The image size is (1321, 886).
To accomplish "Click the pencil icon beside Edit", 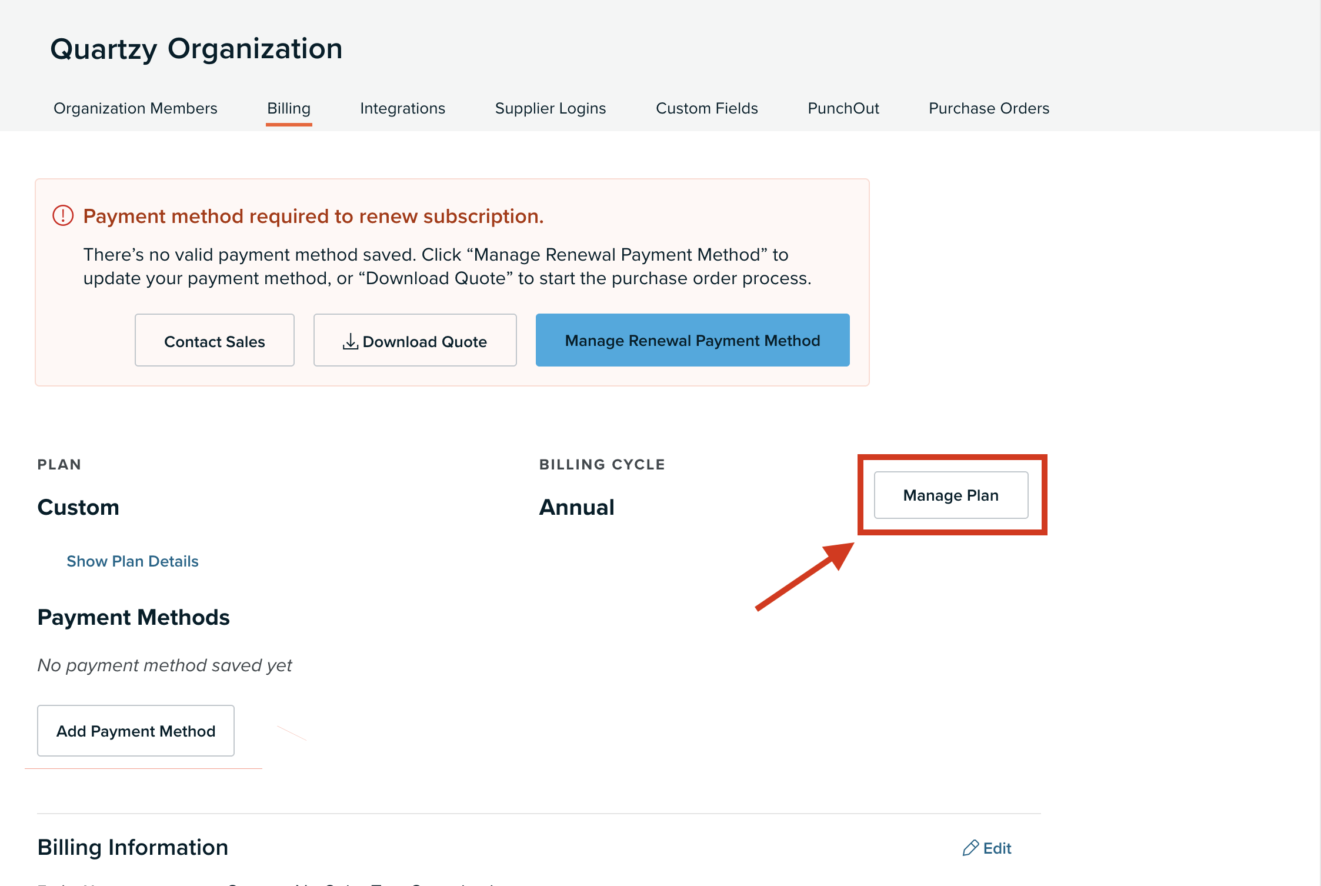I will [x=970, y=848].
